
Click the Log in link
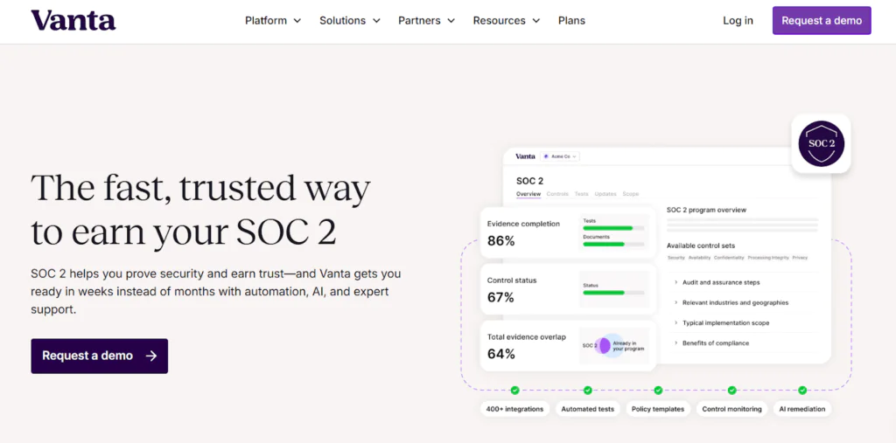click(x=738, y=21)
